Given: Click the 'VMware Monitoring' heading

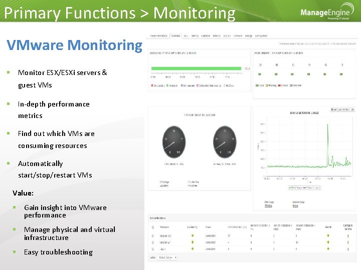Looking at the screenshot, I should [x=74, y=45].
